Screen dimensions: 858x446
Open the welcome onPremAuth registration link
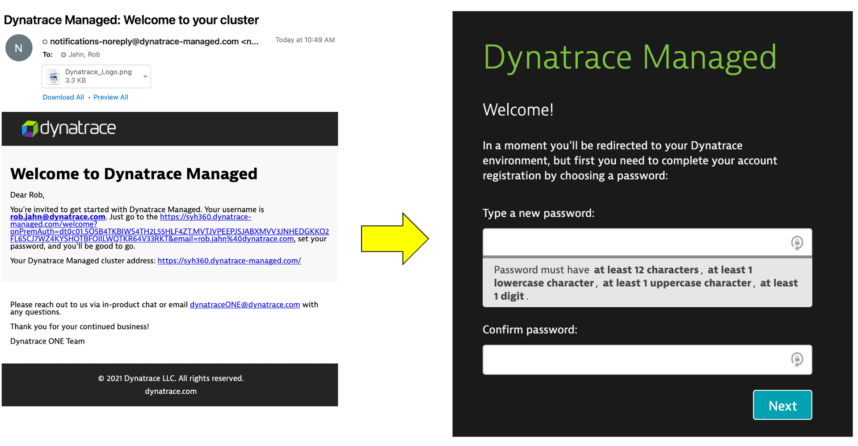coord(169,231)
